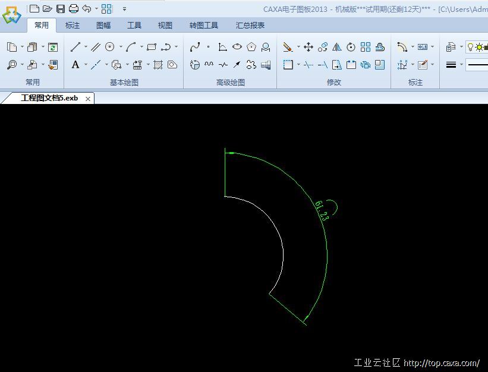Open the 转图工具 ribbon tab
Screen dimensions: 488x372
coord(204,26)
